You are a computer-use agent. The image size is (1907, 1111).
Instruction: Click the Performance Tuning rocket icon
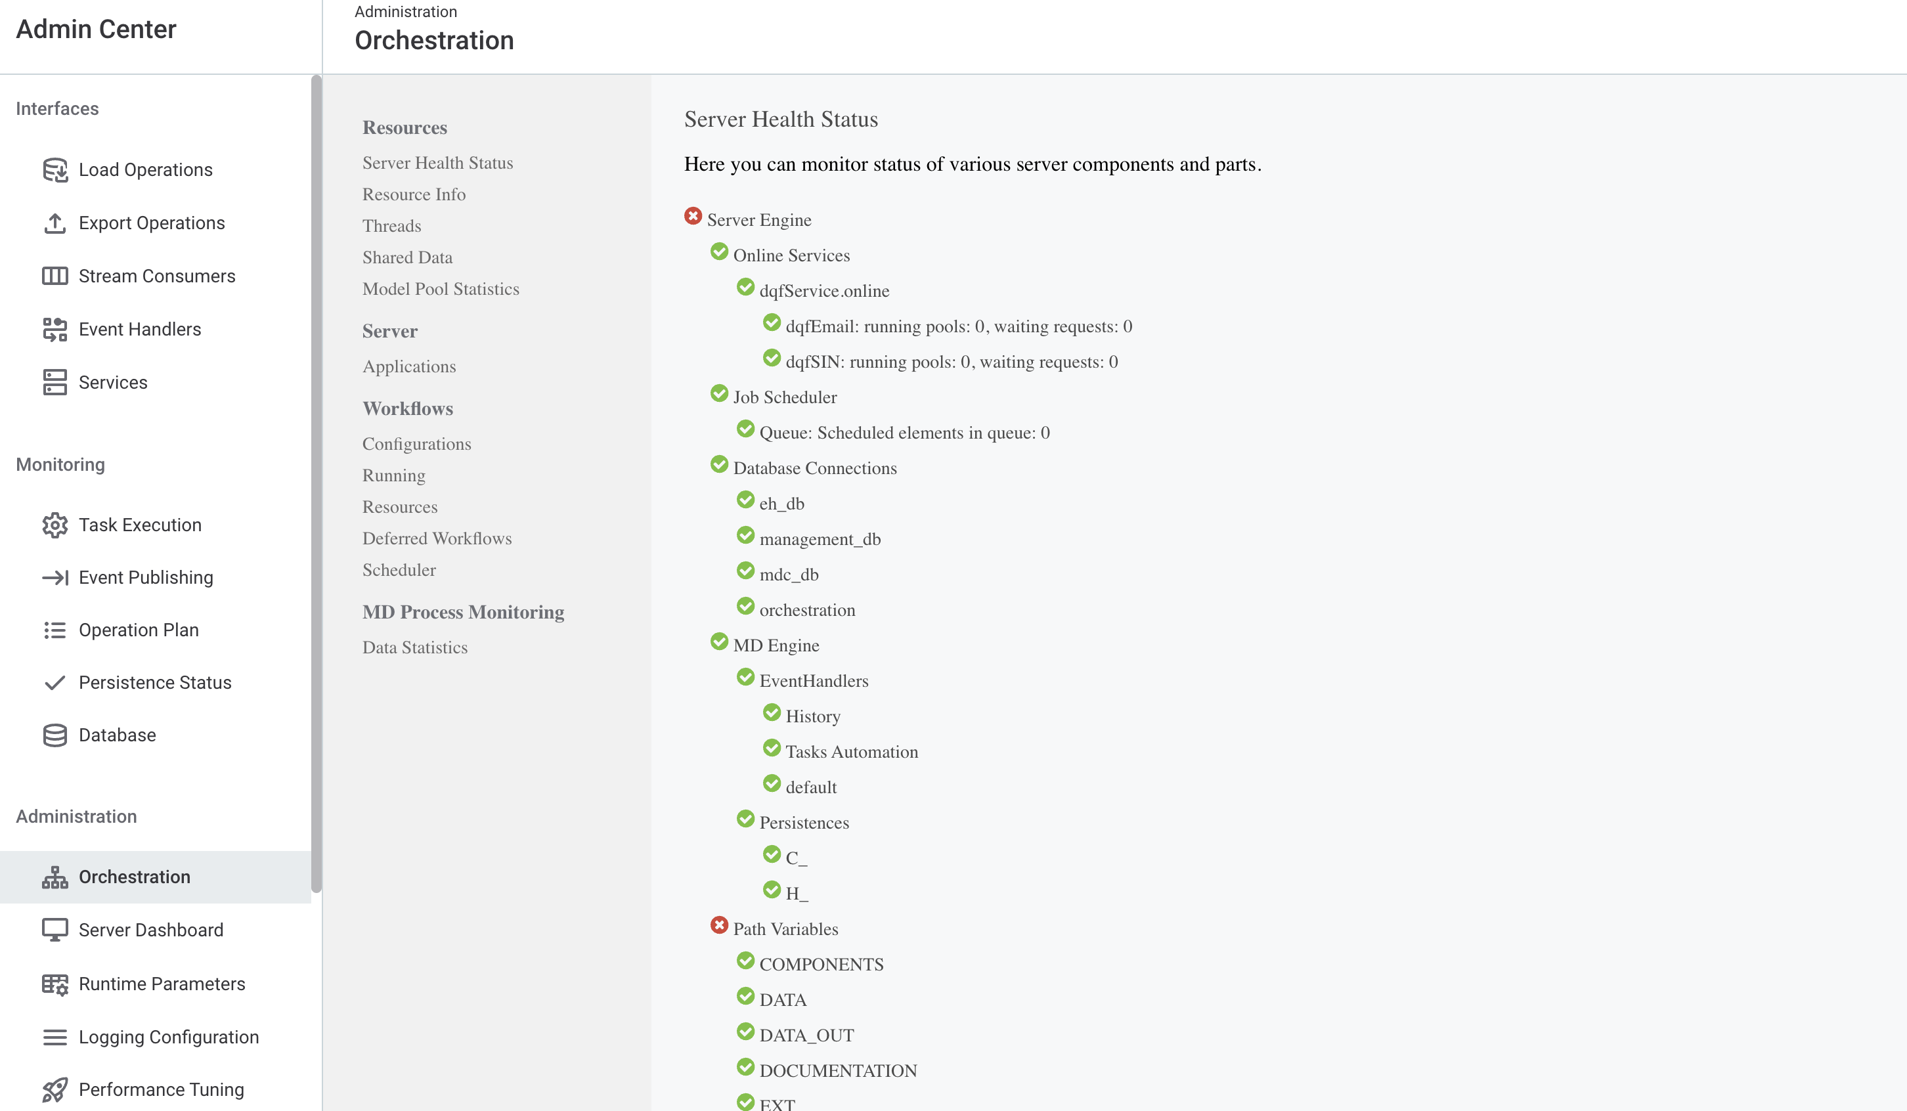pos(54,1089)
